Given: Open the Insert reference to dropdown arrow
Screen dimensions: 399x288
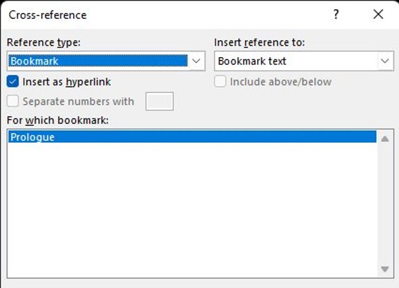Looking at the screenshot, I should click(385, 61).
